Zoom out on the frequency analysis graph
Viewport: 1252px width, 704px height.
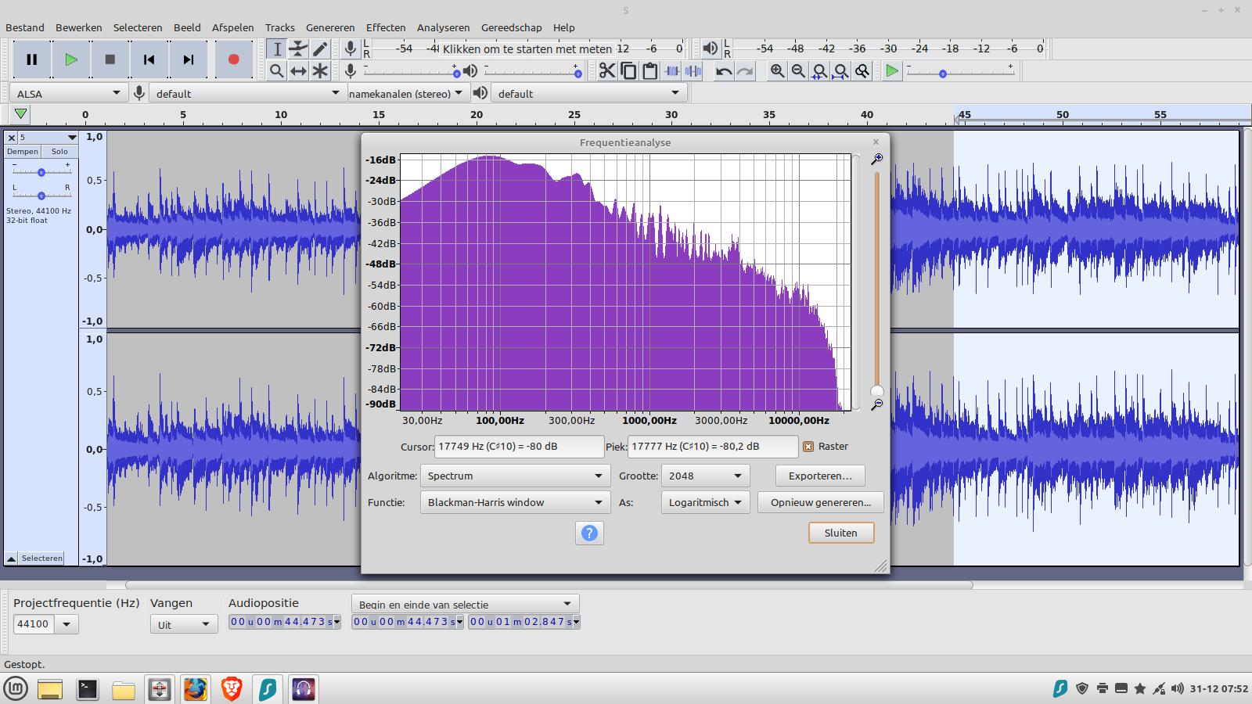click(x=877, y=404)
